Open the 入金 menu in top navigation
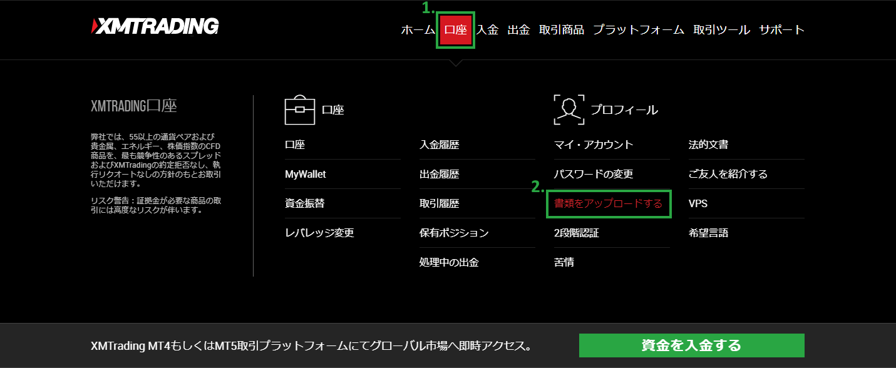Screen dimensions: 896x368 [x=487, y=29]
